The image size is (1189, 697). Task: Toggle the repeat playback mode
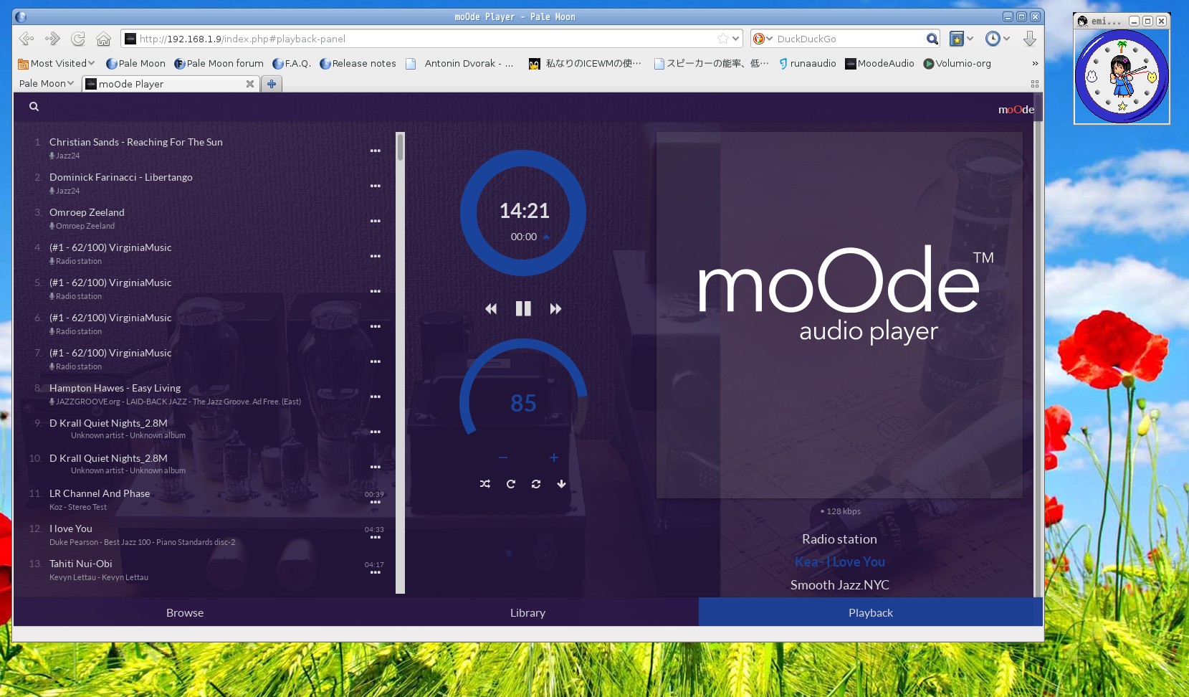pyautogui.click(x=511, y=484)
